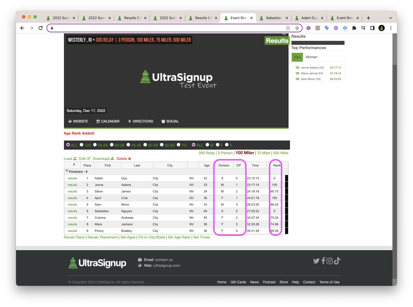The height and width of the screenshot is (307, 413).
Task: Switch to the Sebastian browser tab
Action: pos(274,18)
